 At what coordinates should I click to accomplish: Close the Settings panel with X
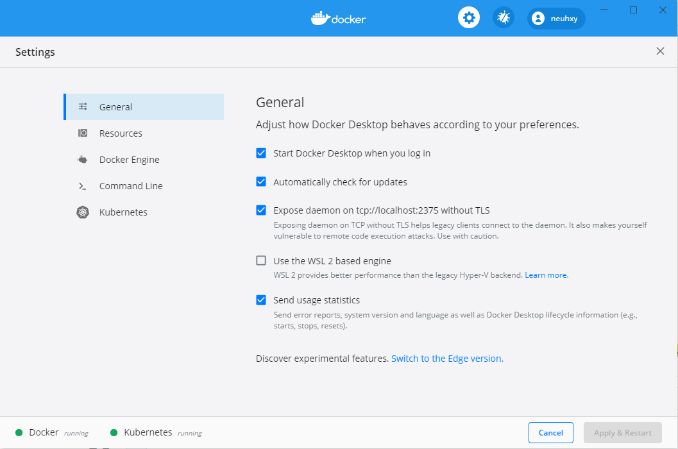(660, 51)
